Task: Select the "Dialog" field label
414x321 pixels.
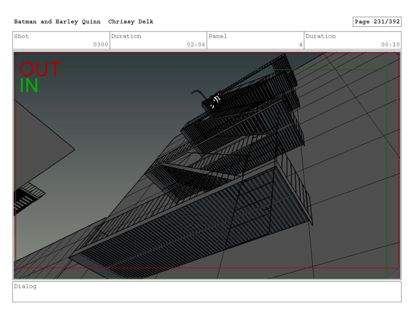Action: click(25, 286)
